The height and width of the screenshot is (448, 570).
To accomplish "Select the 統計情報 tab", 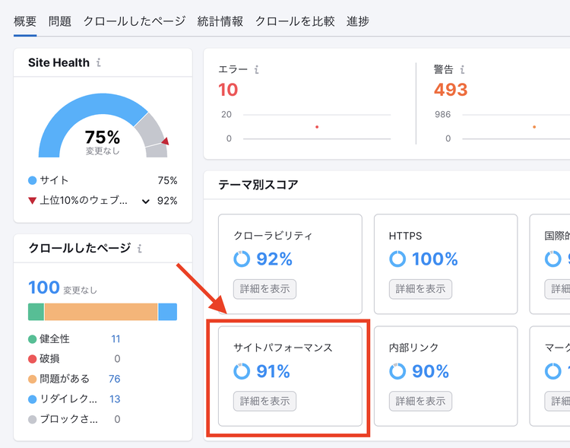I will click(x=220, y=21).
